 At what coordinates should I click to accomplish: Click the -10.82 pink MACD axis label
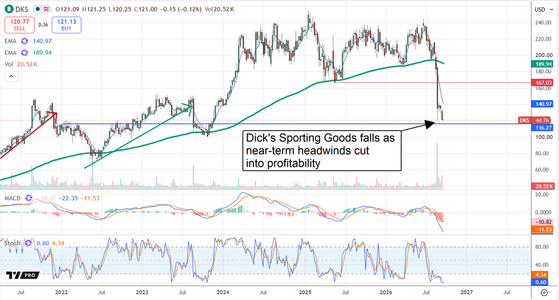pyautogui.click(x=543, y=223)
